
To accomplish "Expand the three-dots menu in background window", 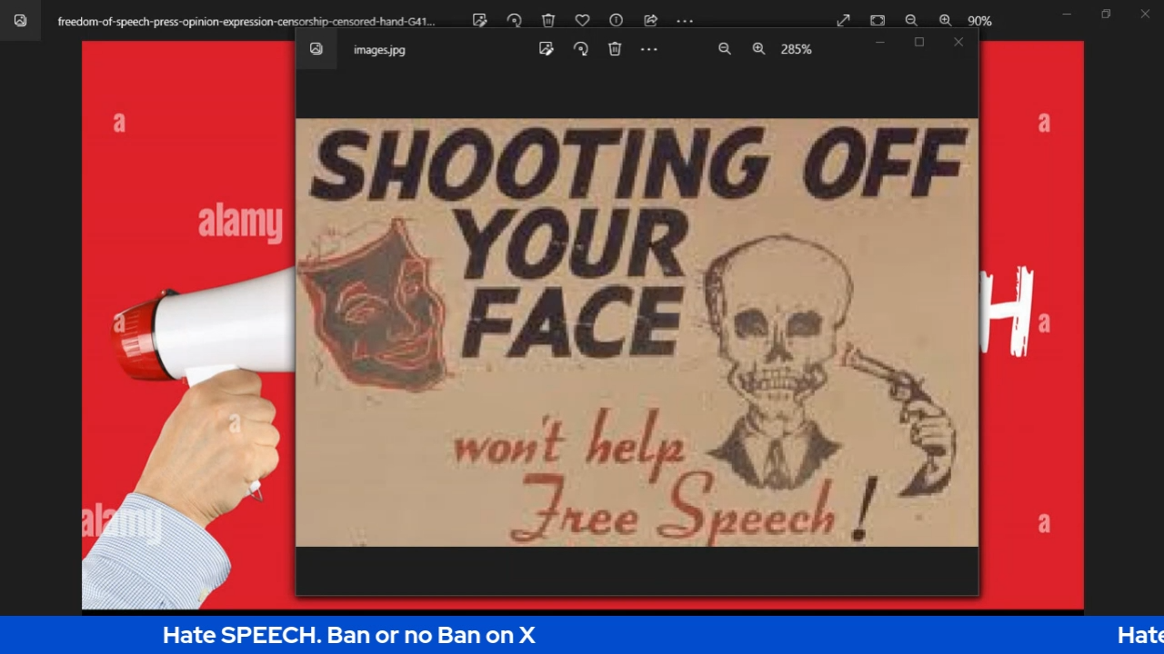I will point(685,20).
